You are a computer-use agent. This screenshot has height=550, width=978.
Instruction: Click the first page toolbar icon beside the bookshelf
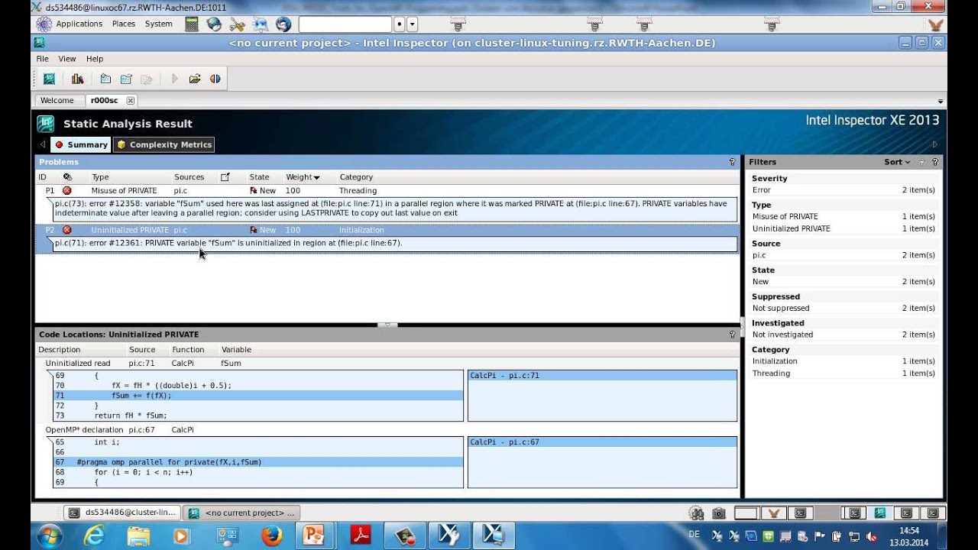105,79
